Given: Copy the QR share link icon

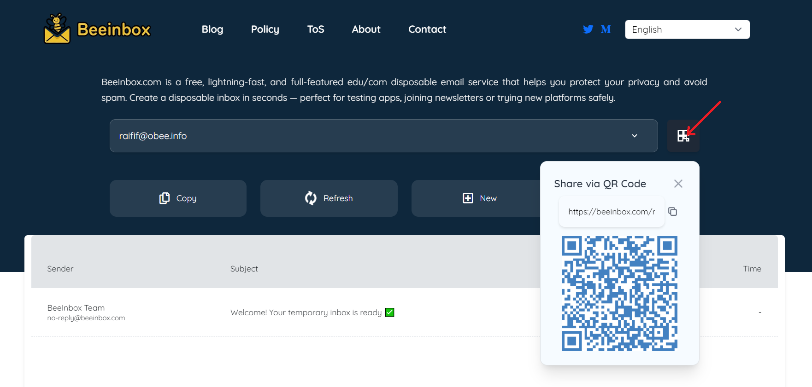Looking at the screenshot, I should pos(673,212).
